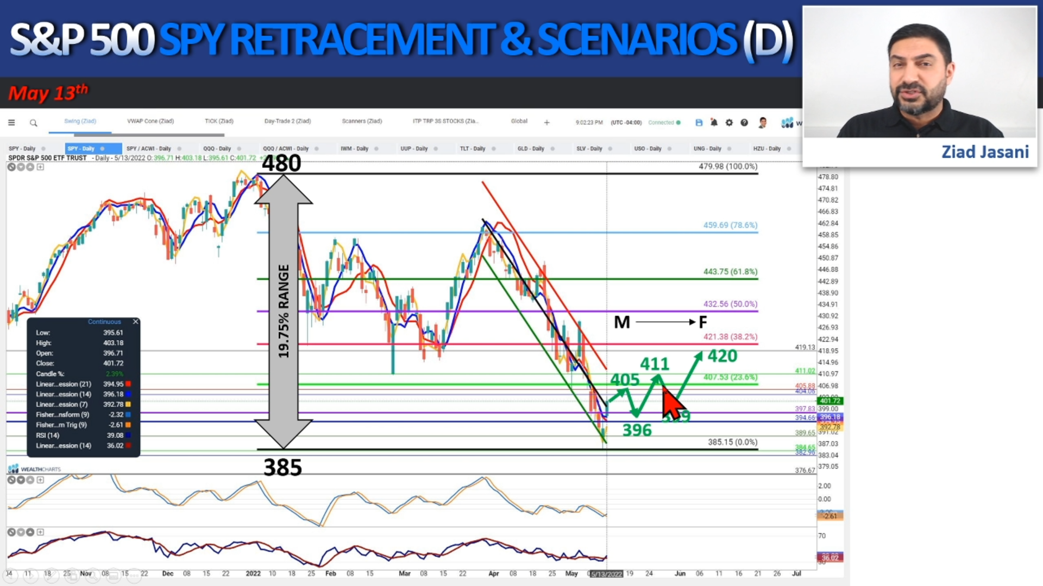Expand the main price pane with the plus icon
Screen dimensions: 1043x586
point(40,167)
